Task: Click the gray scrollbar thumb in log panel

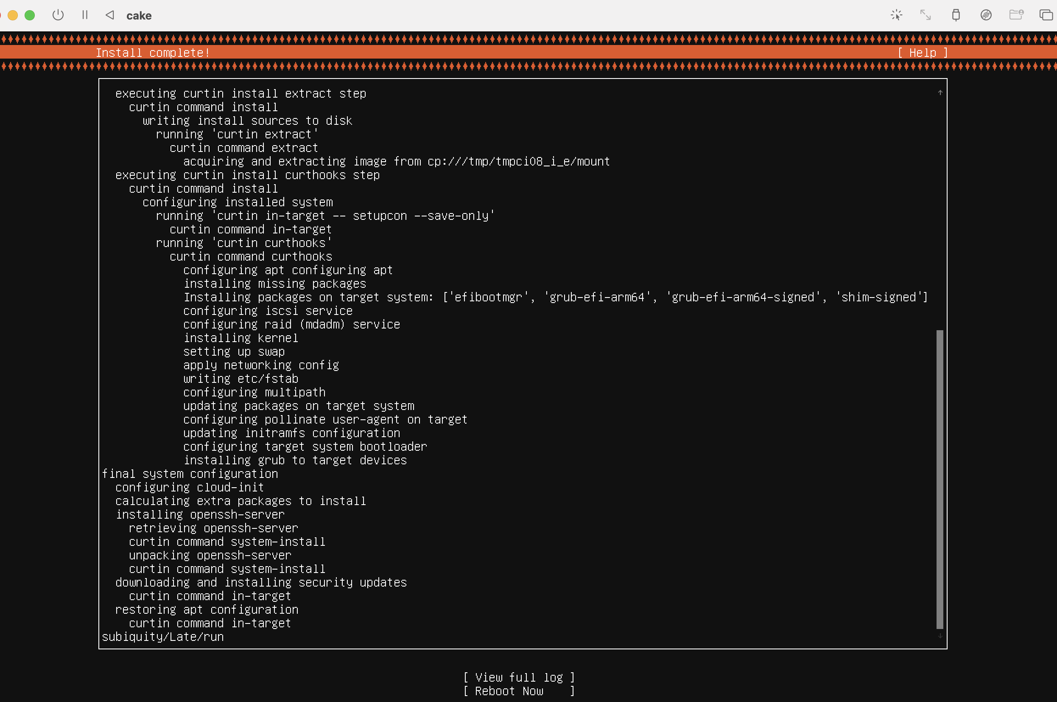Action: [940, 479]
